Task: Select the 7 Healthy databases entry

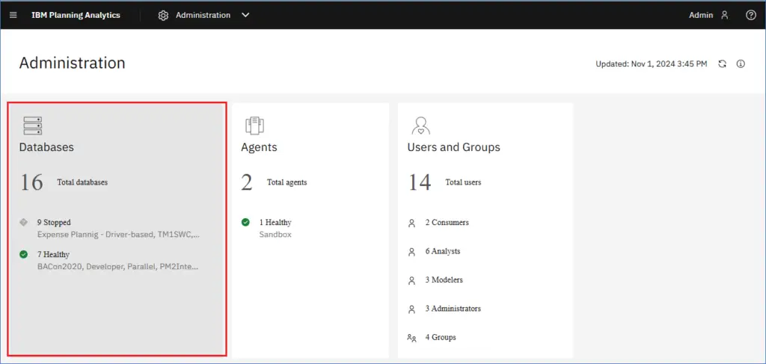Action: click(53, 255)
